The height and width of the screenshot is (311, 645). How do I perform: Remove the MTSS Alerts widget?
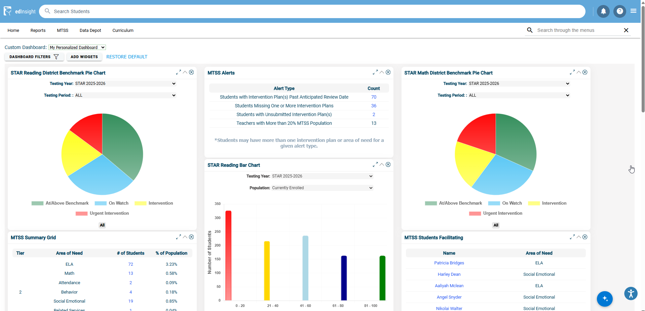pos(388,72)
